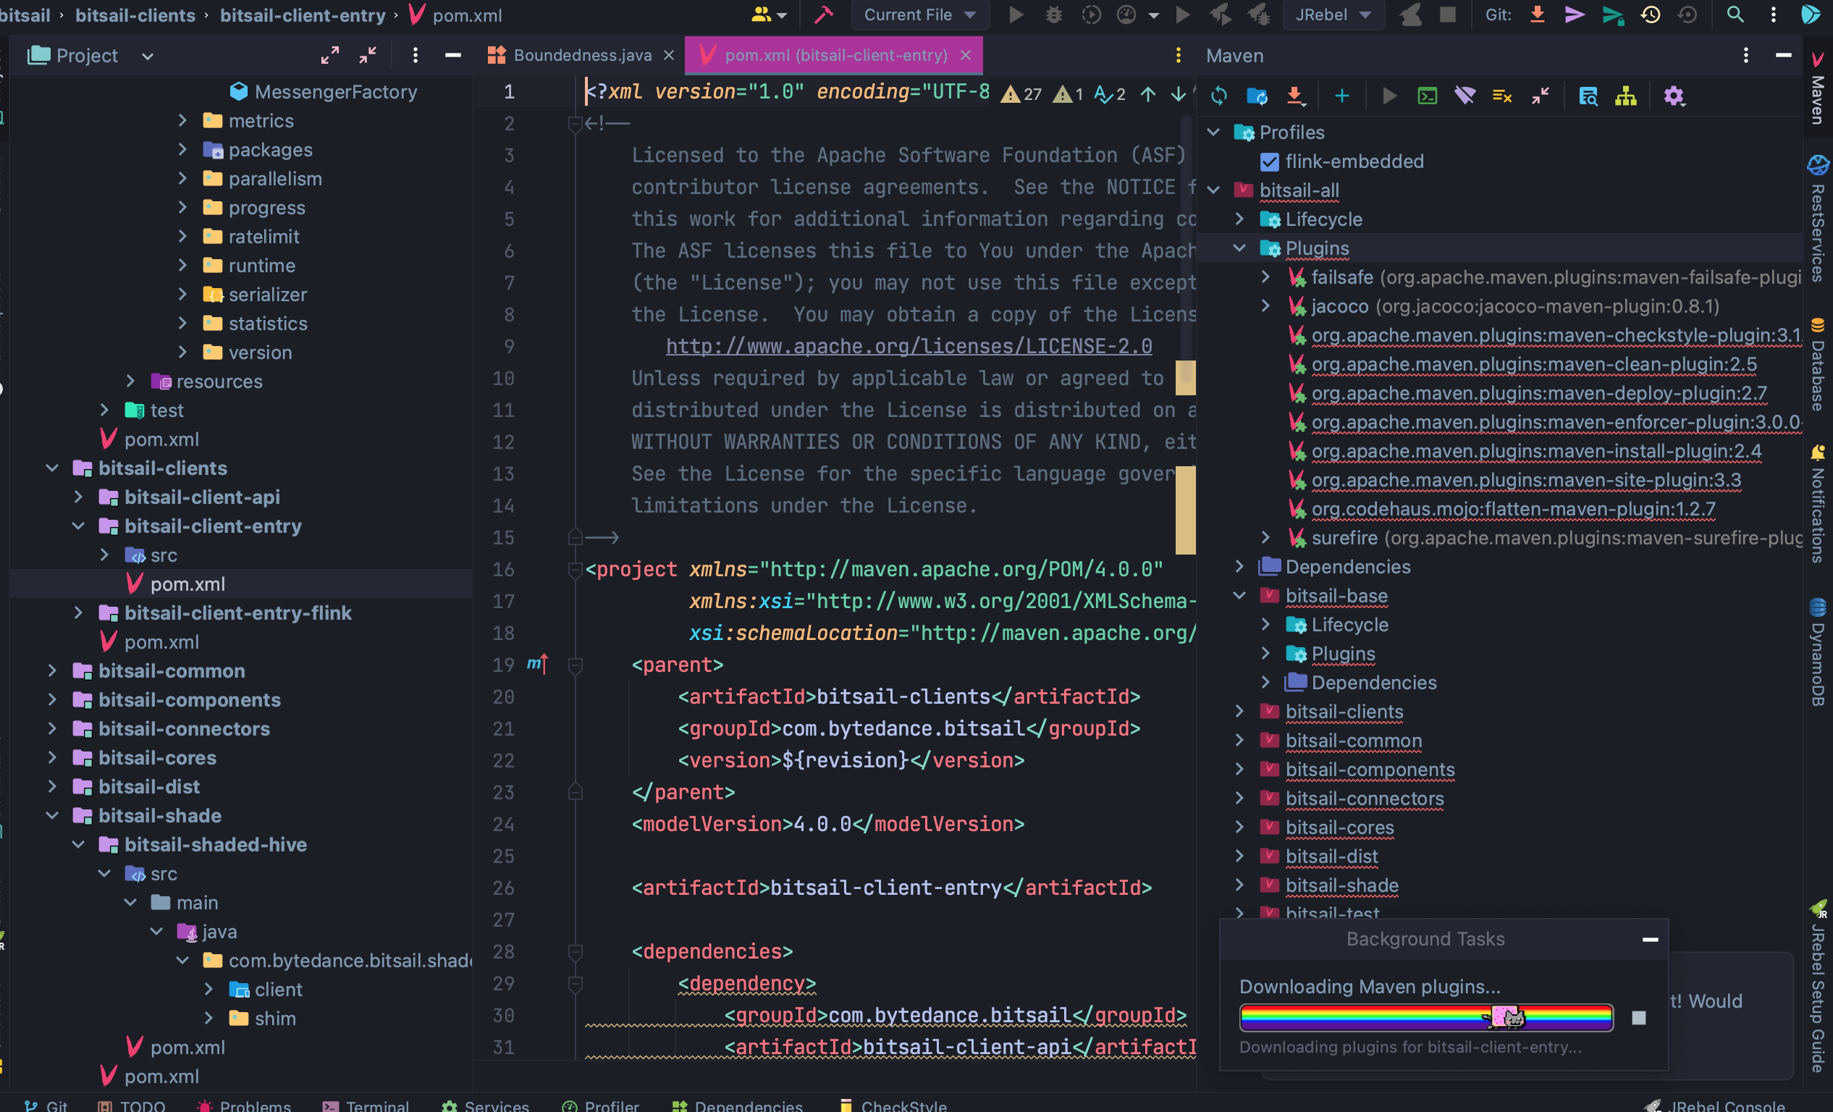Click Execute Maven Goal terminal icon
The height and width of the screenshot is (1112, 1833).
click(x=1427, y=96)
